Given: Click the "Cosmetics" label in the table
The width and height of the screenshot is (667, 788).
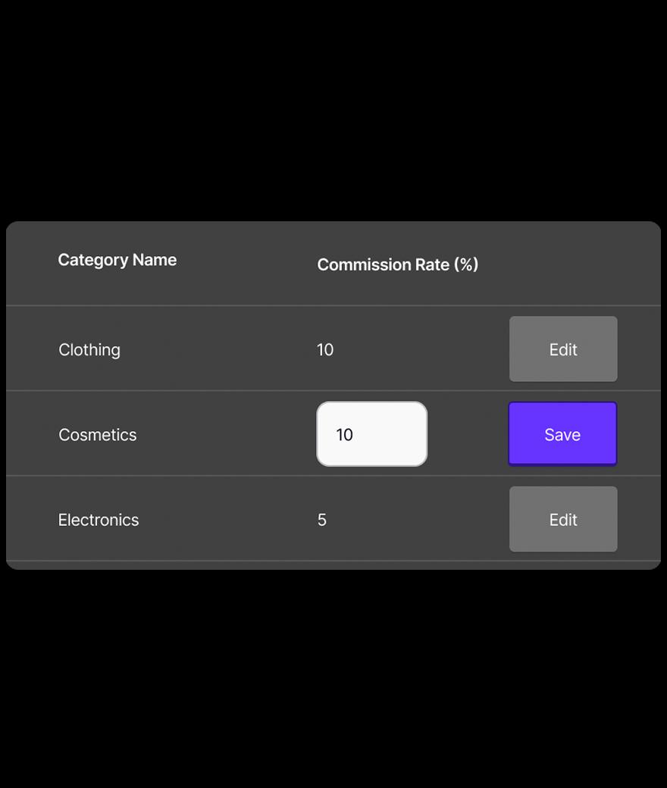Looking at the screenshot, I should [98, 435].
